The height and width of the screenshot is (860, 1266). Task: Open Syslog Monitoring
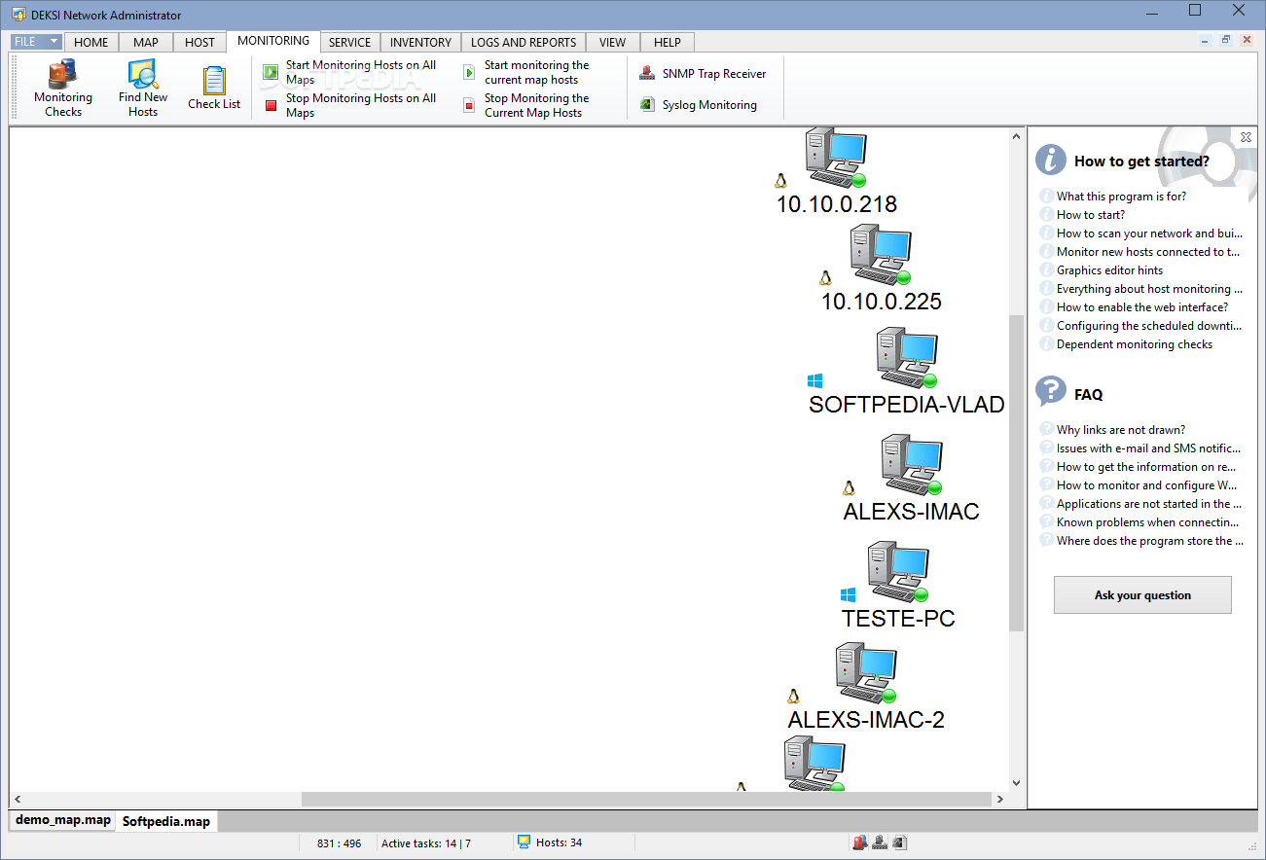(x=698, y=105)
